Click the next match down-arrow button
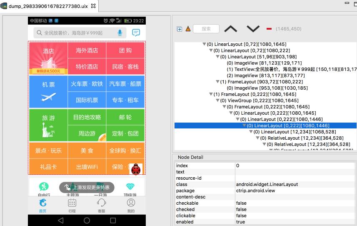The height and width of the screenshot is (226, 357). click(253, 29)
